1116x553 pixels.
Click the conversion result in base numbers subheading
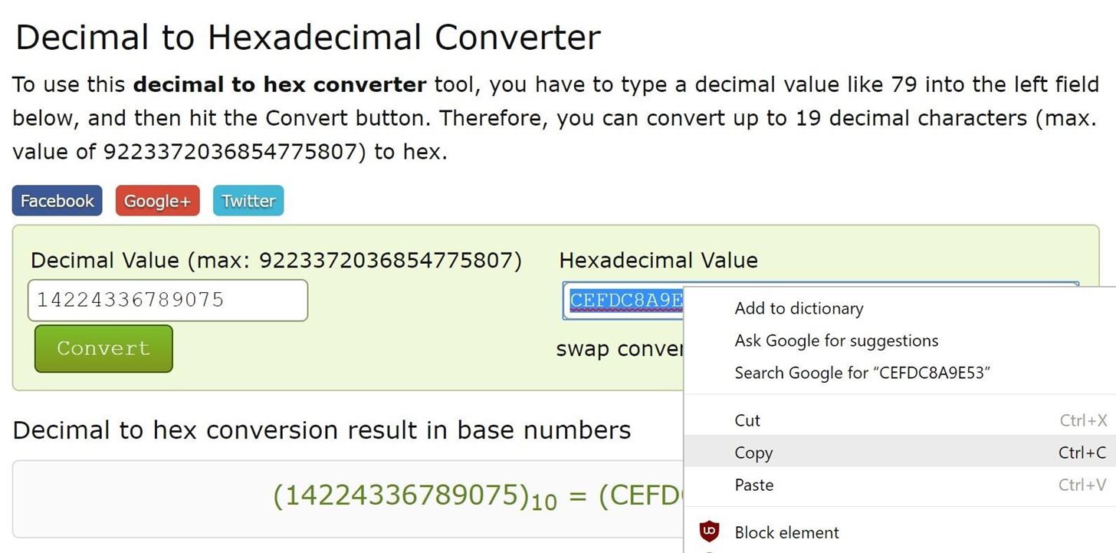(x=321, y=430)
